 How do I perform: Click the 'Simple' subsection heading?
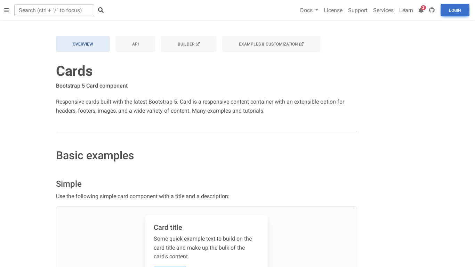[x=69, y=184]
